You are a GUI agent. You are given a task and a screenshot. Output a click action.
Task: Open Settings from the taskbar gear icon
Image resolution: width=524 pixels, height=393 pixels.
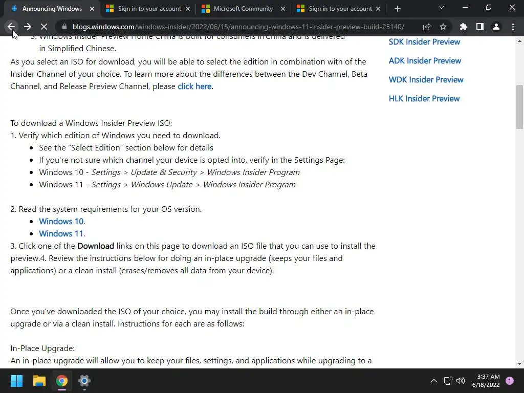pyautogui.click(x=84, y=381)
